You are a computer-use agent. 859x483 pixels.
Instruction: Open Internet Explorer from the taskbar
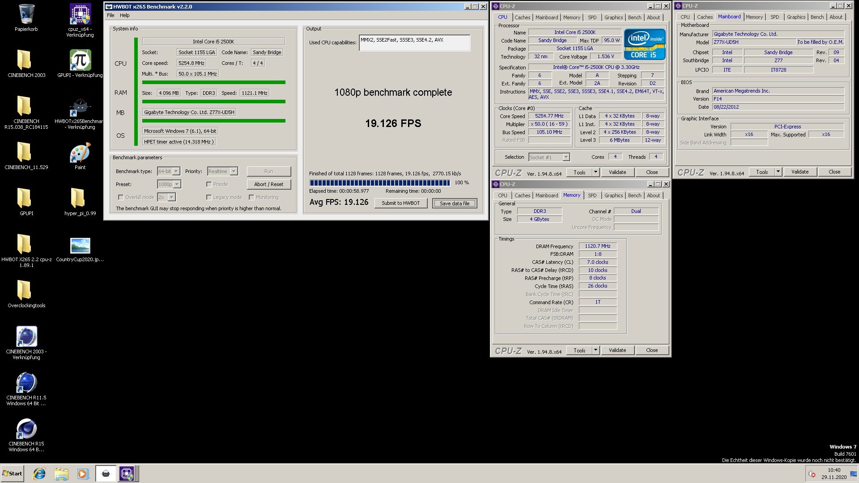[39, 474]
